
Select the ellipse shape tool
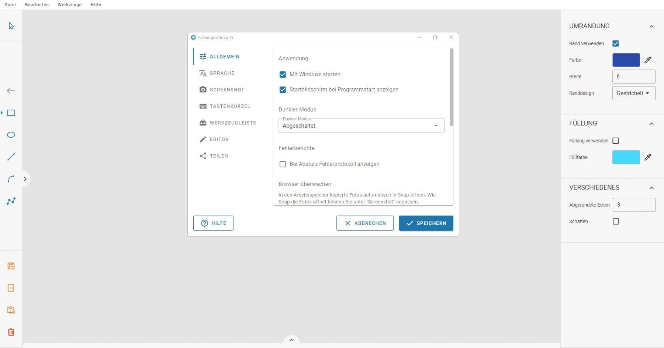pos(11,135)
